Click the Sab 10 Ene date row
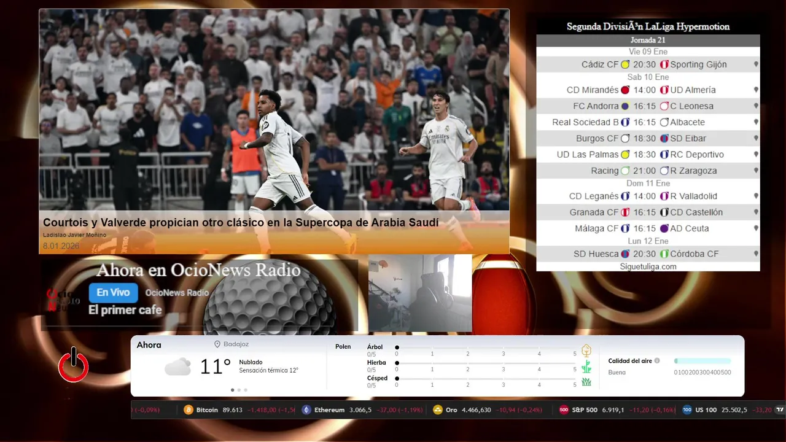 [x=648, y=77]
